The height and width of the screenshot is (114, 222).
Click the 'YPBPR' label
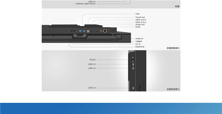tap(139, 41)
